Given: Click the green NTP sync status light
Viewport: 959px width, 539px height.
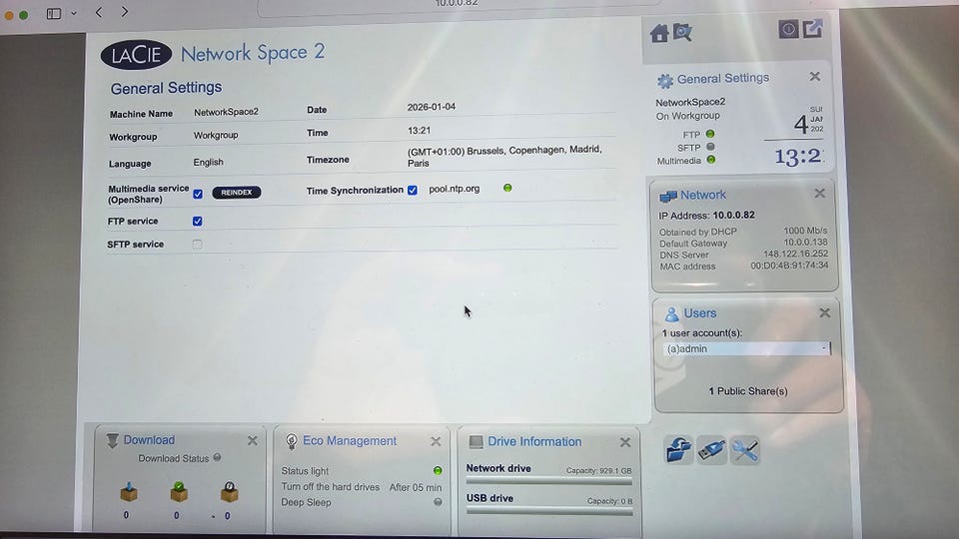Looking at the screenshot, I should (507, 188).
